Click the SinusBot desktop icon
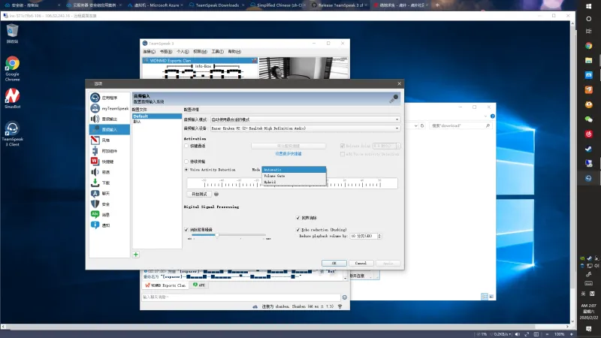Image resolution: width=601 pixels, height=338 pixels. point(12,98)
